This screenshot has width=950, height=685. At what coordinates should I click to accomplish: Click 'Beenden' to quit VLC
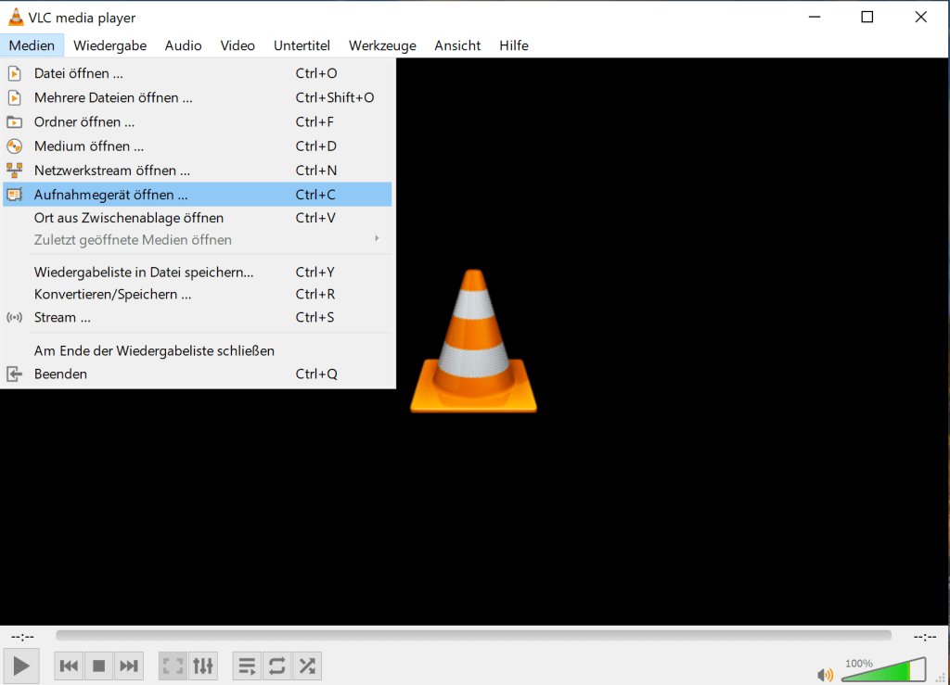pyautogui.click(x=60, y=374)
